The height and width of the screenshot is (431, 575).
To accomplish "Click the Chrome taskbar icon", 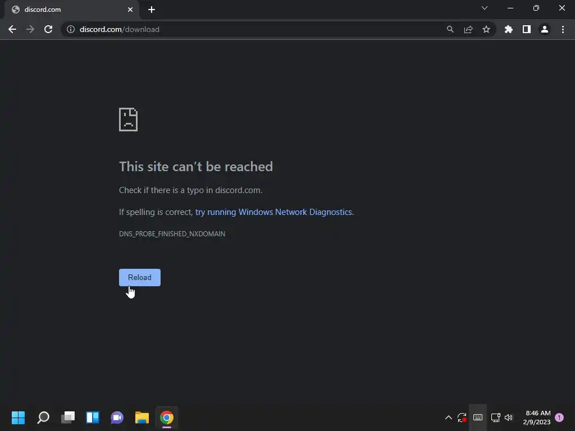I will click(x=166, y=418).
